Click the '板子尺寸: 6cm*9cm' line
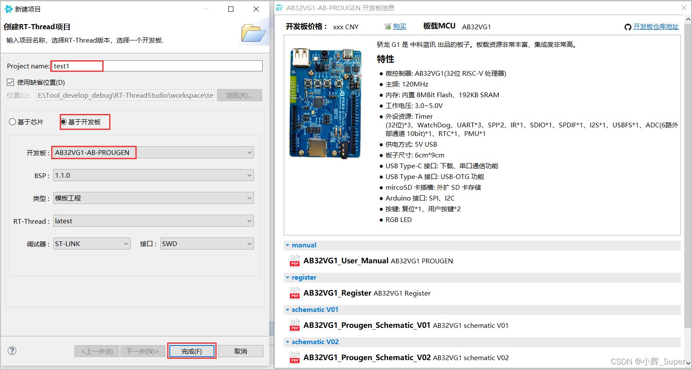The width and height of the screenshot is (692, 370). tap(415, 155)
